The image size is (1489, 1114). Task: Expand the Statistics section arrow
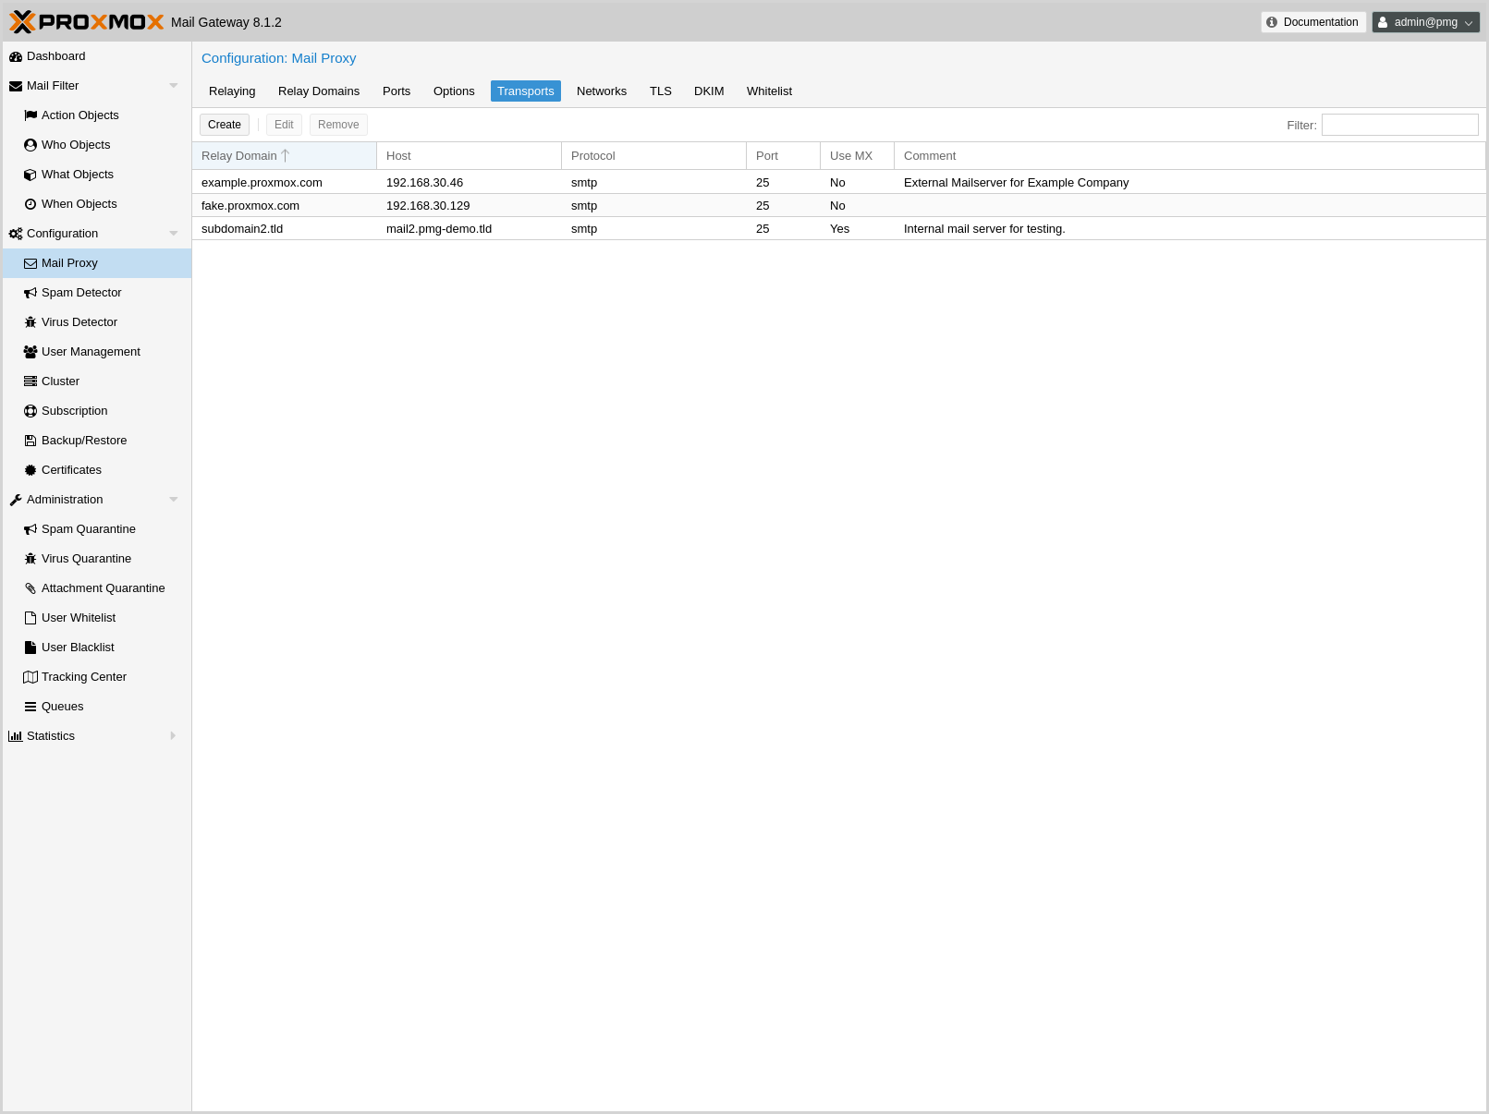173,736
